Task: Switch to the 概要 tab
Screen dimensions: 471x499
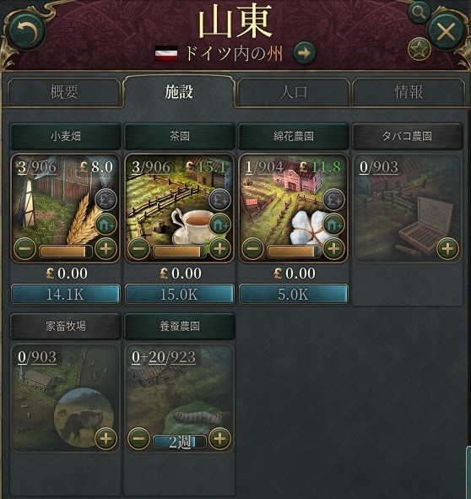Action: pyautogui.click(x=64, y=92)
